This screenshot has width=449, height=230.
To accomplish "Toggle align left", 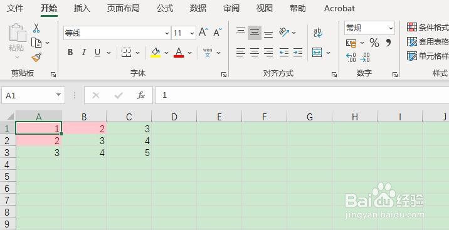I will pyautogui.click(x=241, y=53).
